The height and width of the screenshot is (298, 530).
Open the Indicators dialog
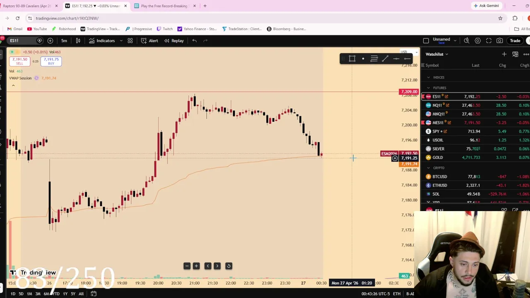(102, 41)
